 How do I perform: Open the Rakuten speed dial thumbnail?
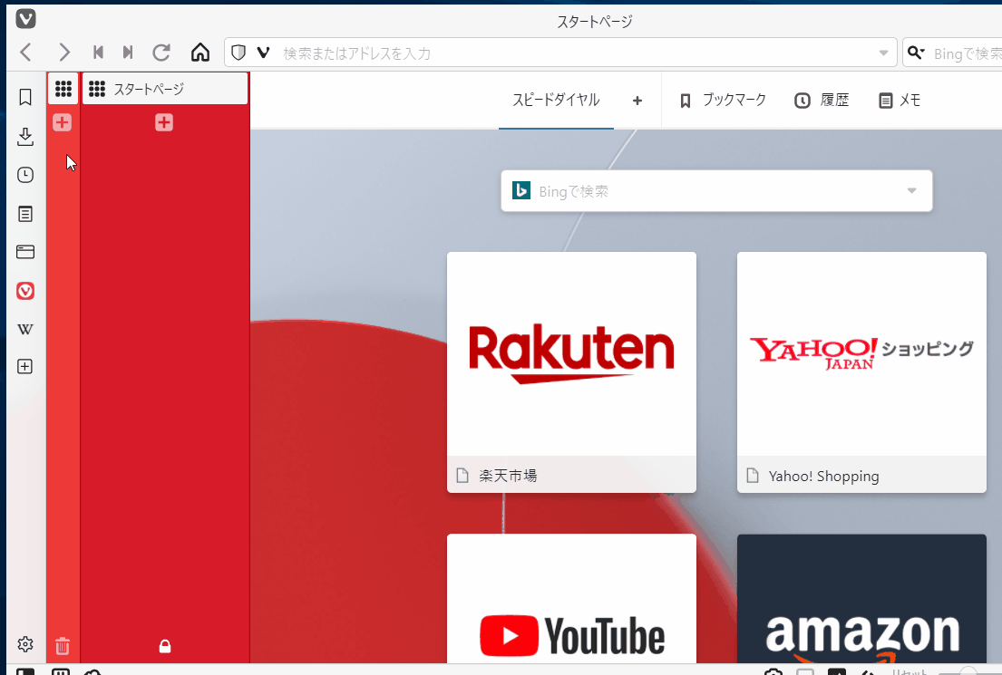pyautogui.click(x=571, y=353)
